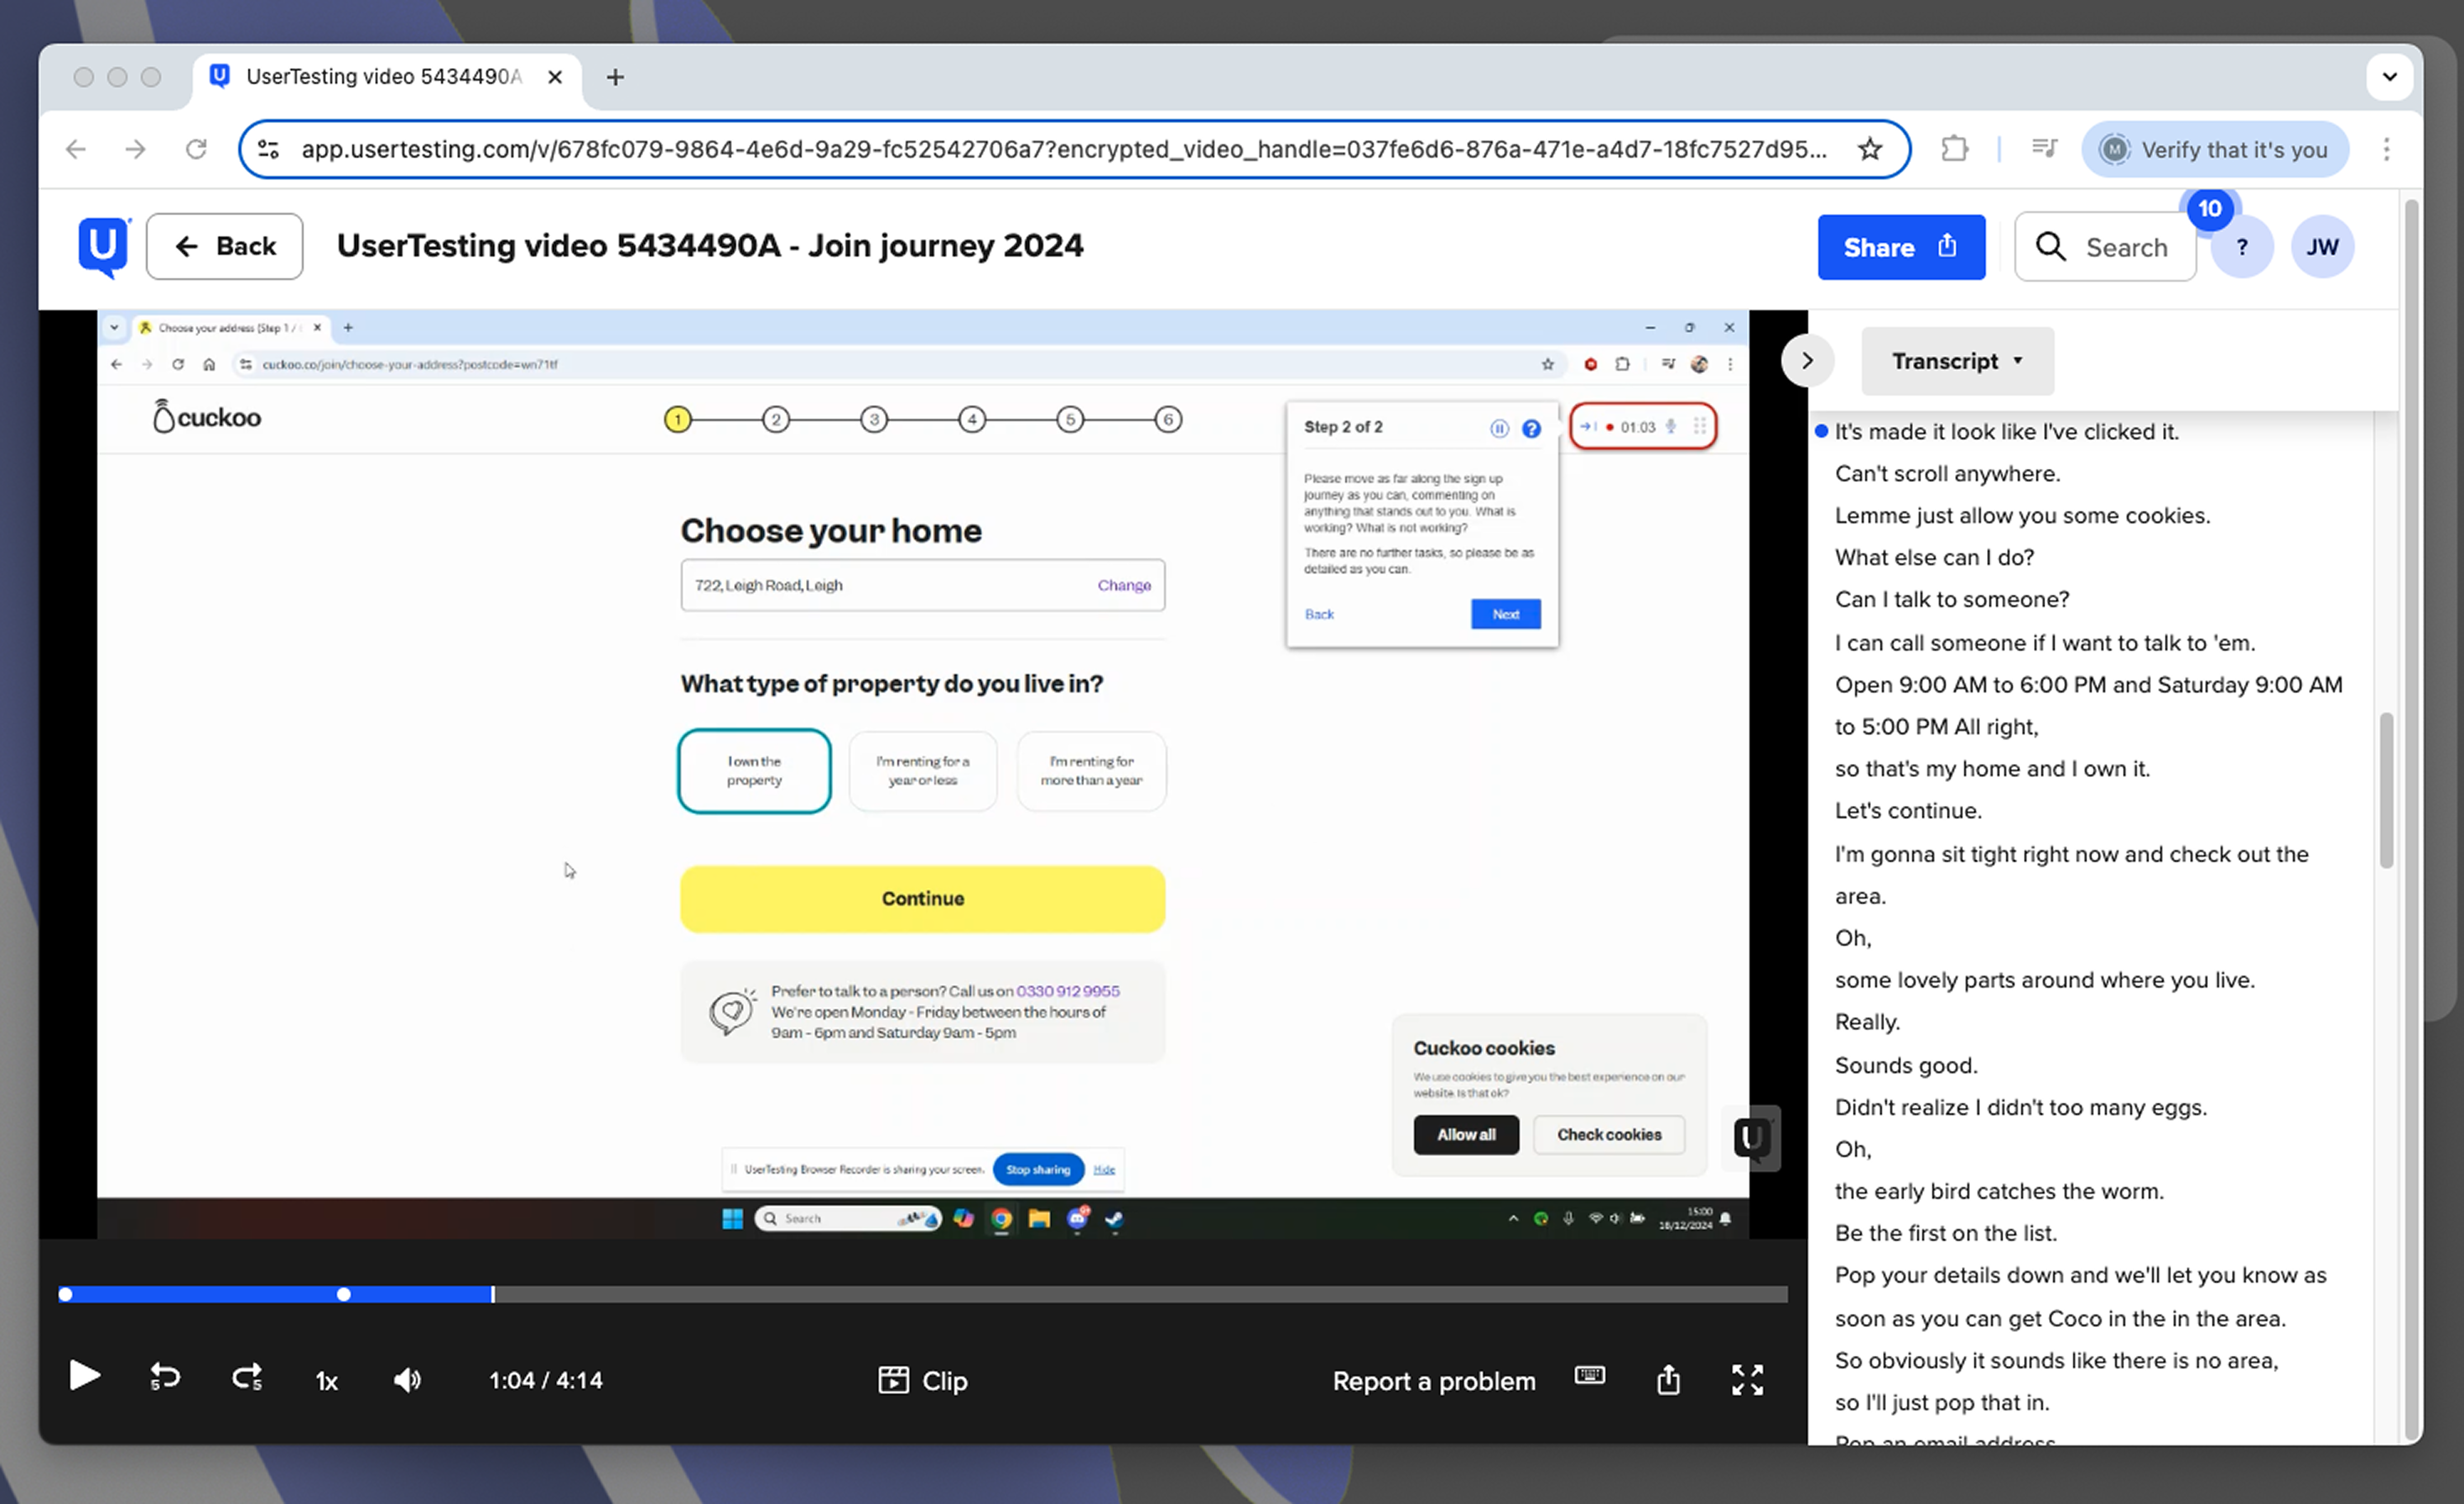Click the export share icon in player

(x=1668, y=1380)
